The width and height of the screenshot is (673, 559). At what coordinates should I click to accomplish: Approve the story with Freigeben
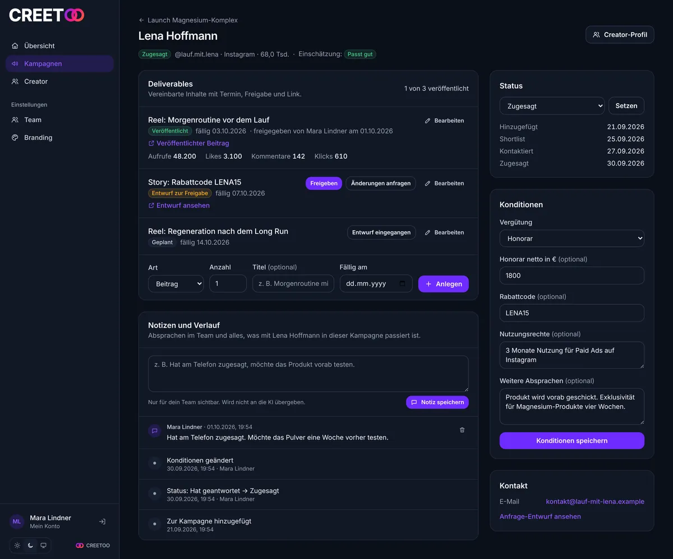coord(324,184)
